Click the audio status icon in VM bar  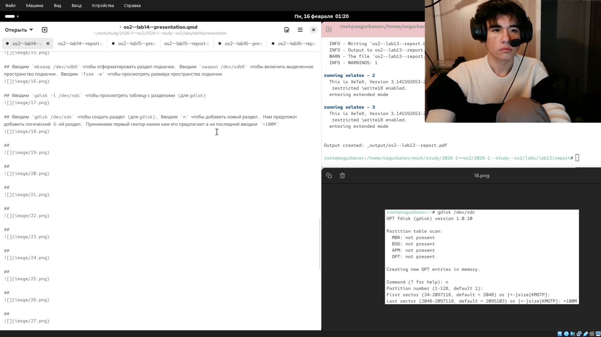(x=573, y=334)
